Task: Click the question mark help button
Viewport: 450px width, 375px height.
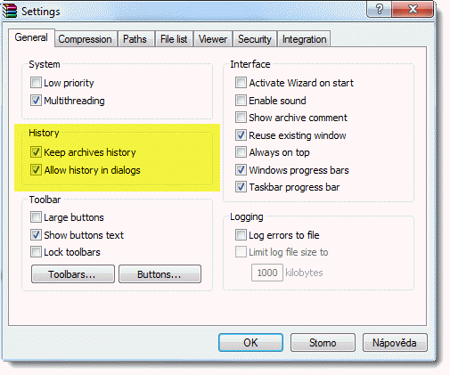Action: pyautogui.click(x=380, y=9)
